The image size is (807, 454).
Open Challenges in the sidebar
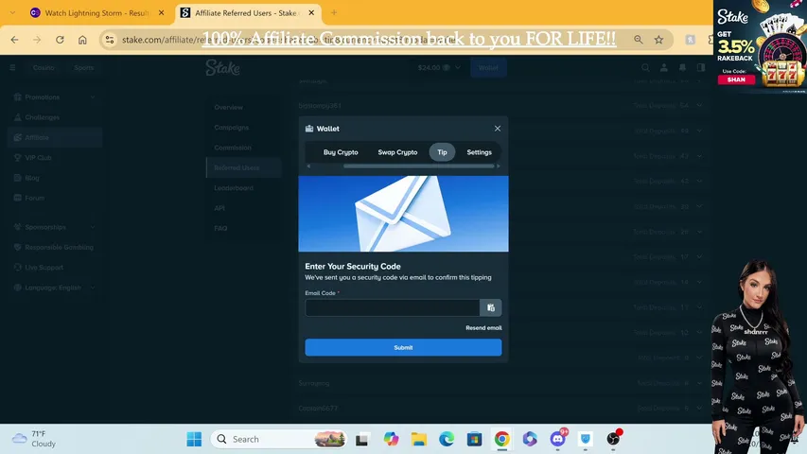tap(55, 117)
